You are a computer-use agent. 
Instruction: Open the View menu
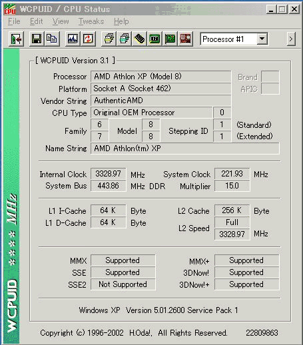coord(61,21)
